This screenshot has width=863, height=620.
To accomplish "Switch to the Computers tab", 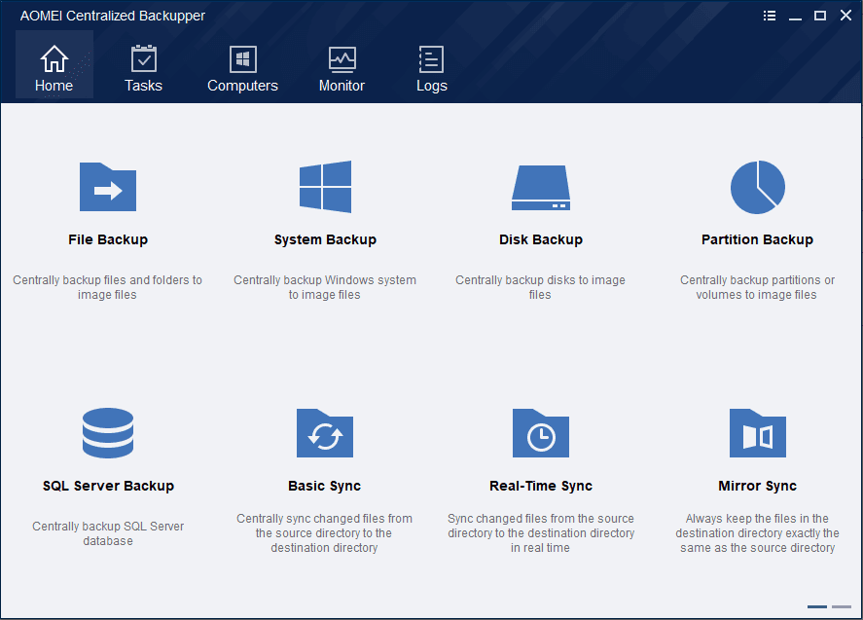I will click(242, 66).
